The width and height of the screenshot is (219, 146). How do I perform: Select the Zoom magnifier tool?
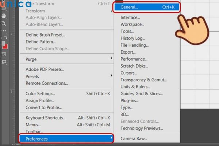(x=4, y=23)
